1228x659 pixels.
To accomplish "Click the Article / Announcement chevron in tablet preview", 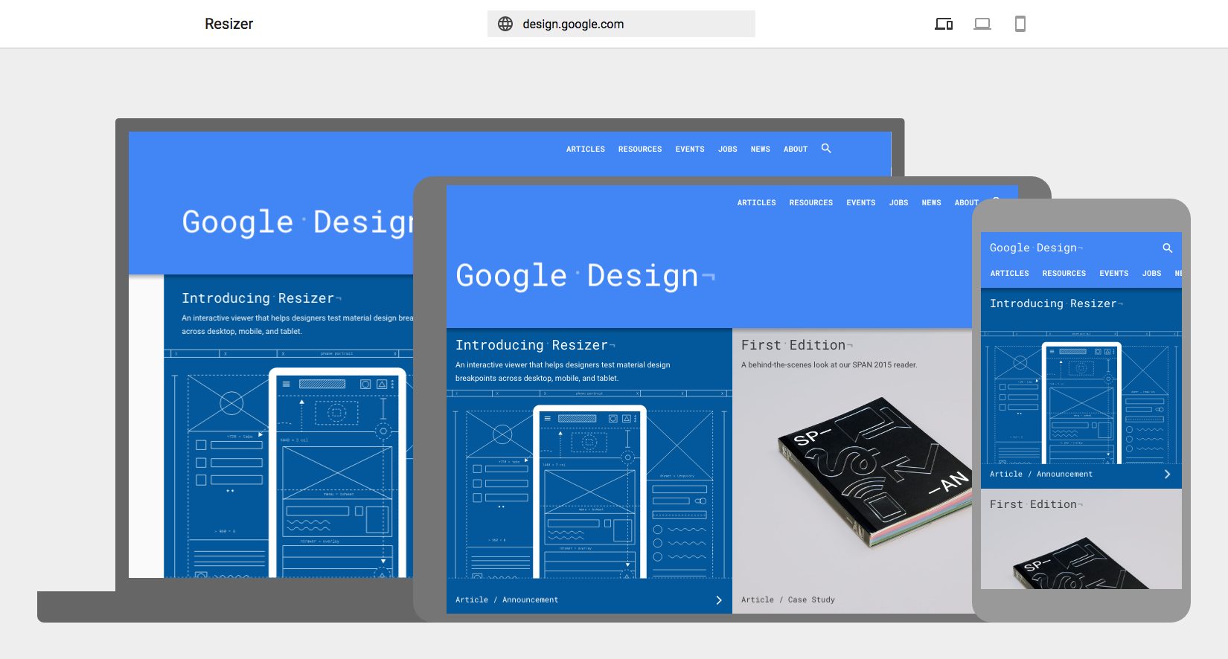I will click(719, 600).
